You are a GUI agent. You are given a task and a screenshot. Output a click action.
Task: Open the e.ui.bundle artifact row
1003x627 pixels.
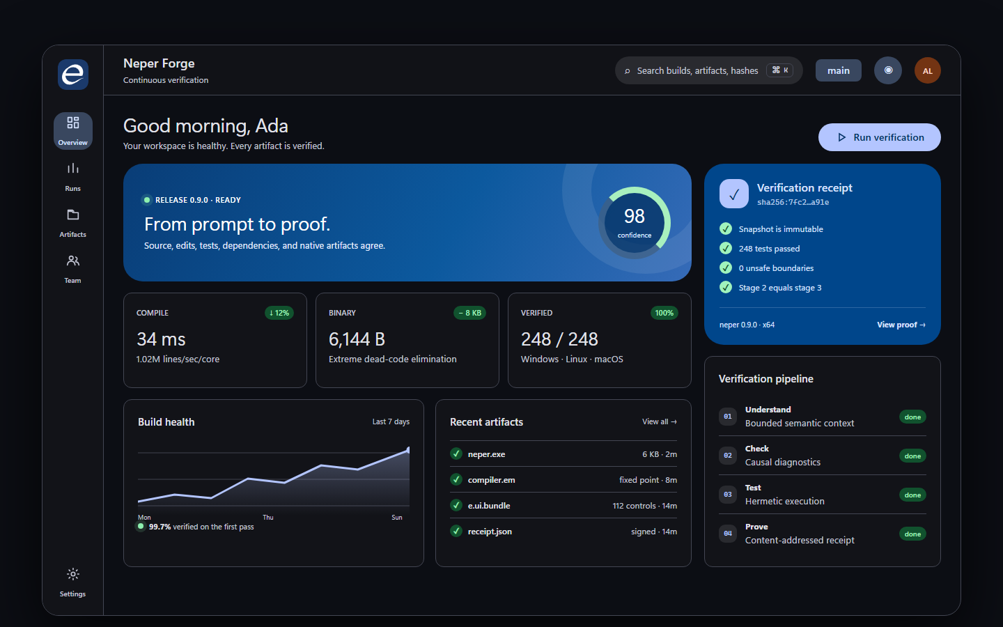click(563, 505)
